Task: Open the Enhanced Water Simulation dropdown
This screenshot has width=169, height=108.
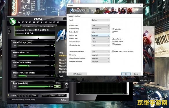Action: point(101,58)
